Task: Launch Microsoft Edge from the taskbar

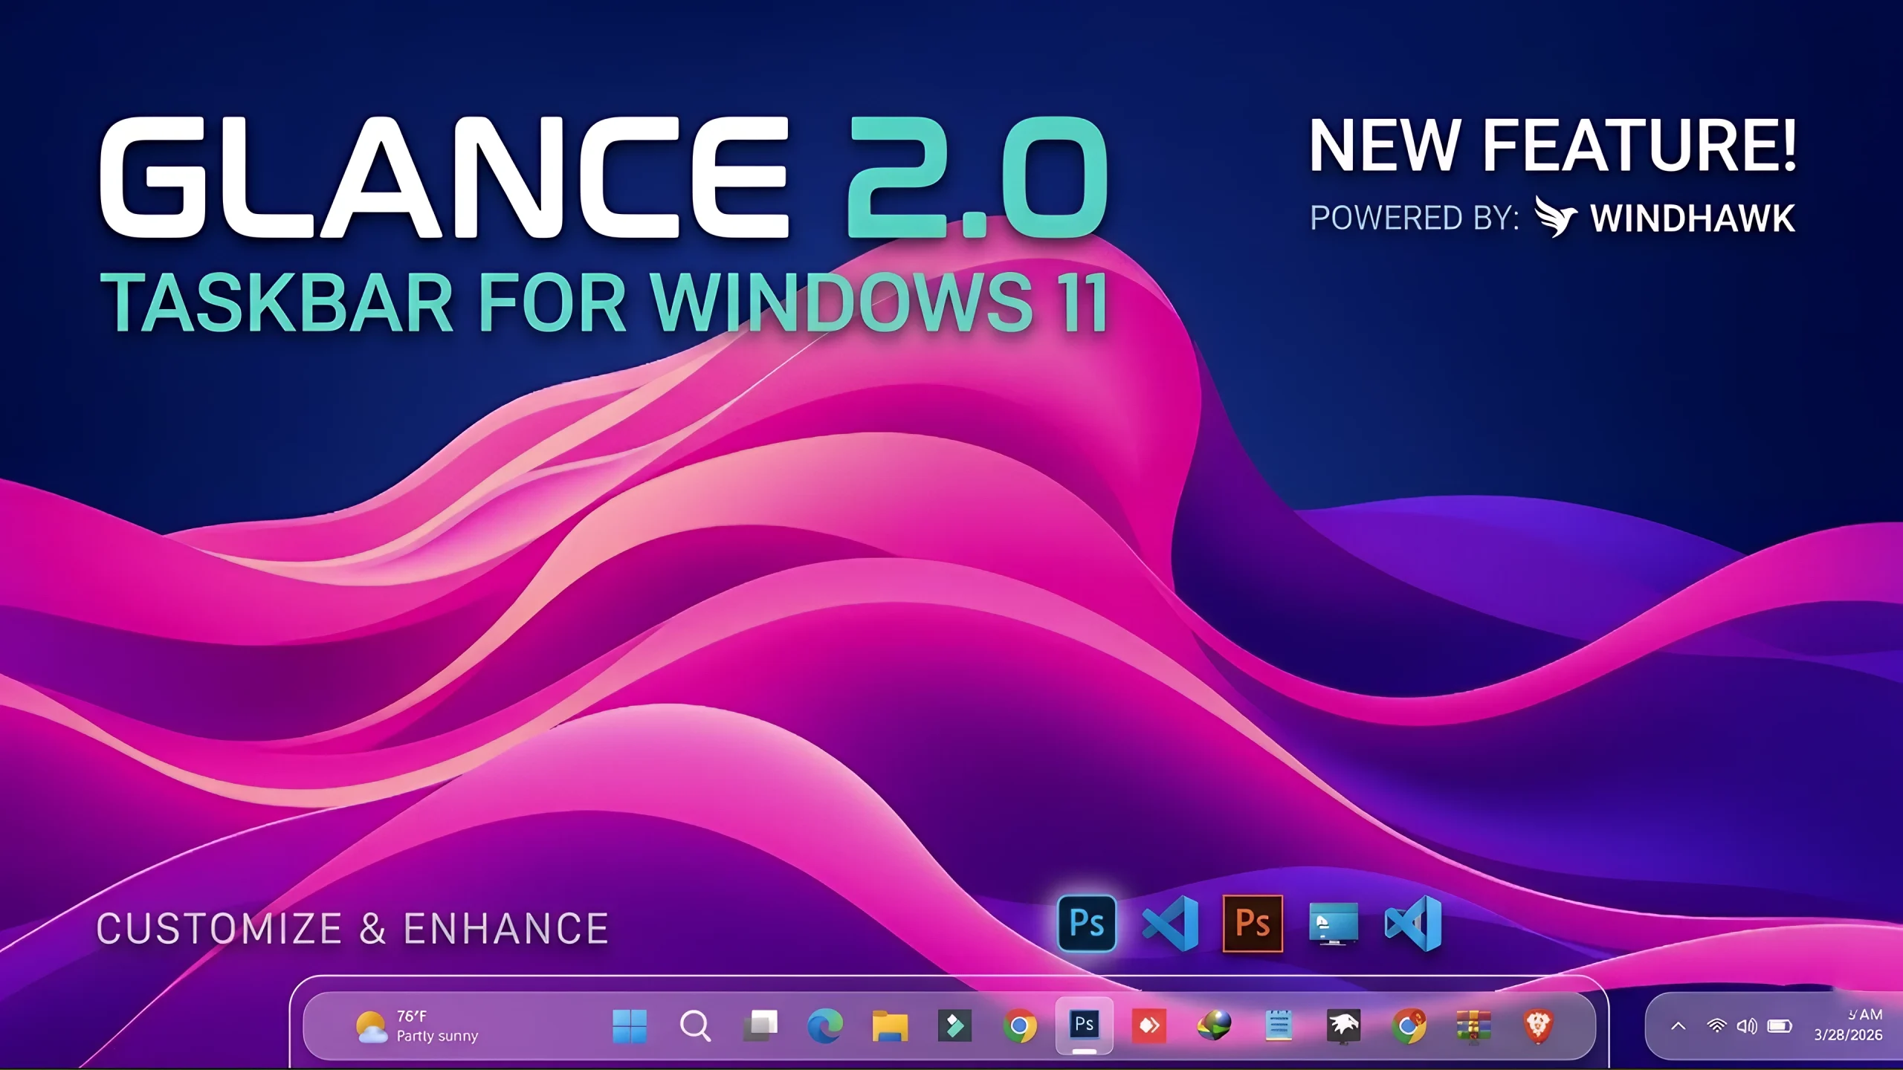Action: coord(825,1026)
